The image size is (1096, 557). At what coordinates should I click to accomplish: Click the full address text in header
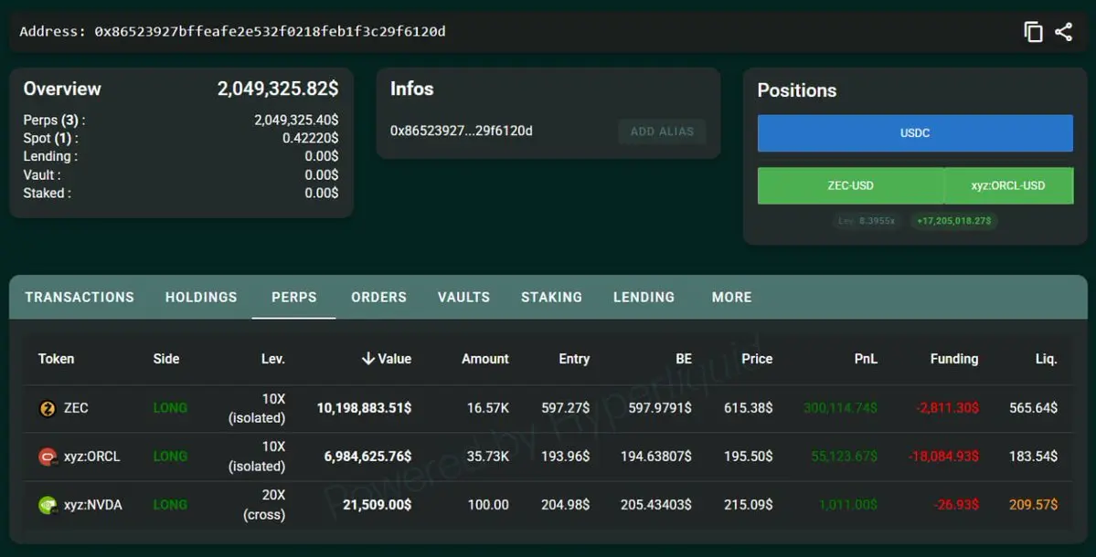[x=270, y=31]
